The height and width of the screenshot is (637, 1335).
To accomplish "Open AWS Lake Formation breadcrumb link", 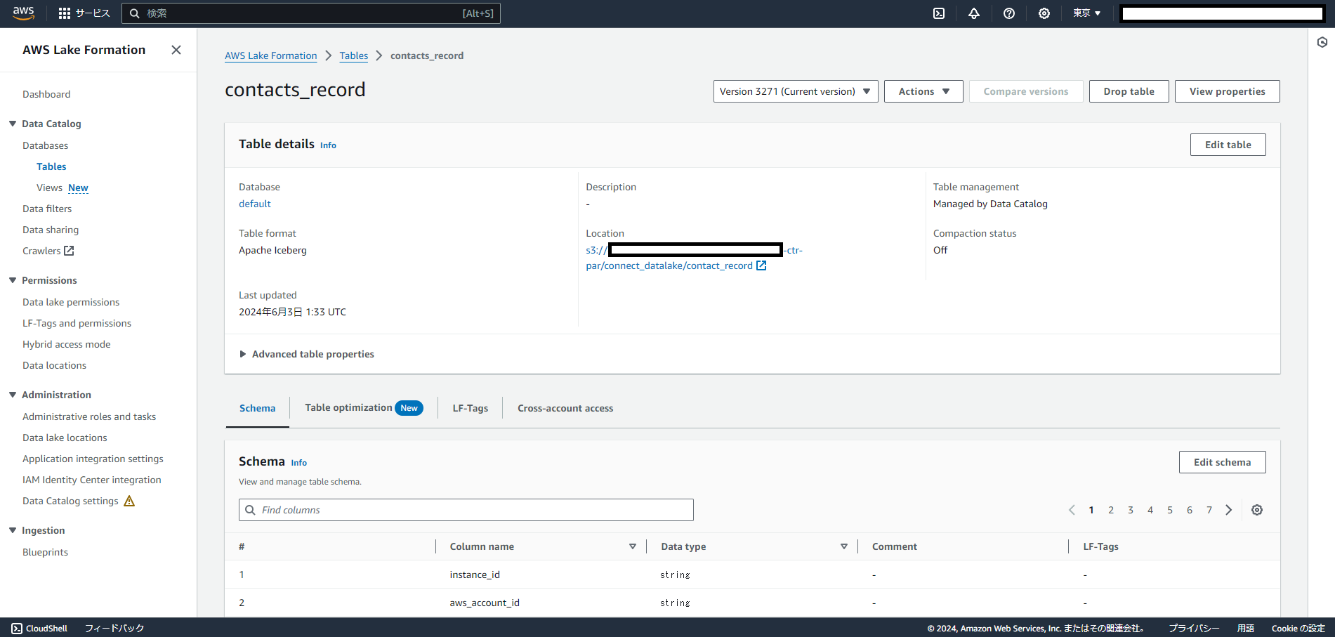I will click(x=271, y=55).
